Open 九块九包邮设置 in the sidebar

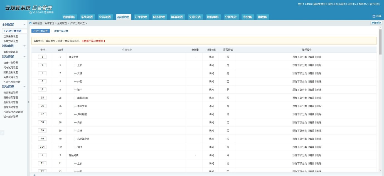[12, 82]
